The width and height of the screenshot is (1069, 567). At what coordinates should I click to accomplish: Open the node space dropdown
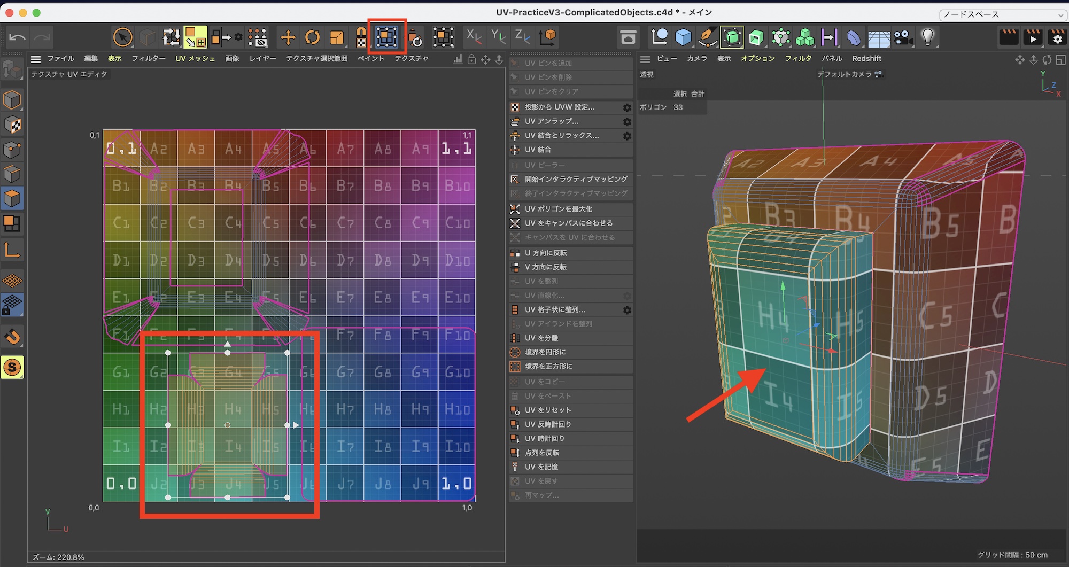point(1003,14)
